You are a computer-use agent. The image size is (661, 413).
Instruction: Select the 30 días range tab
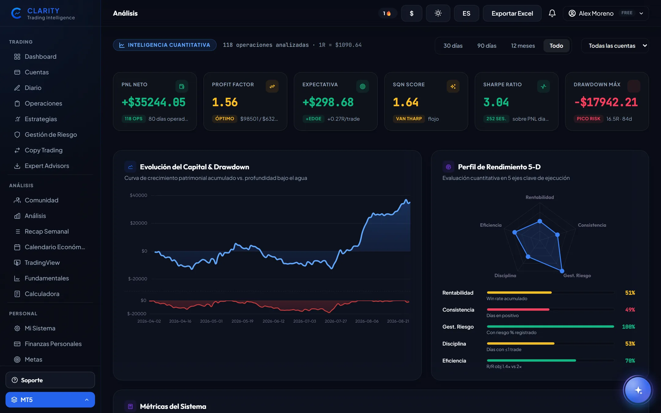[453, 46]
